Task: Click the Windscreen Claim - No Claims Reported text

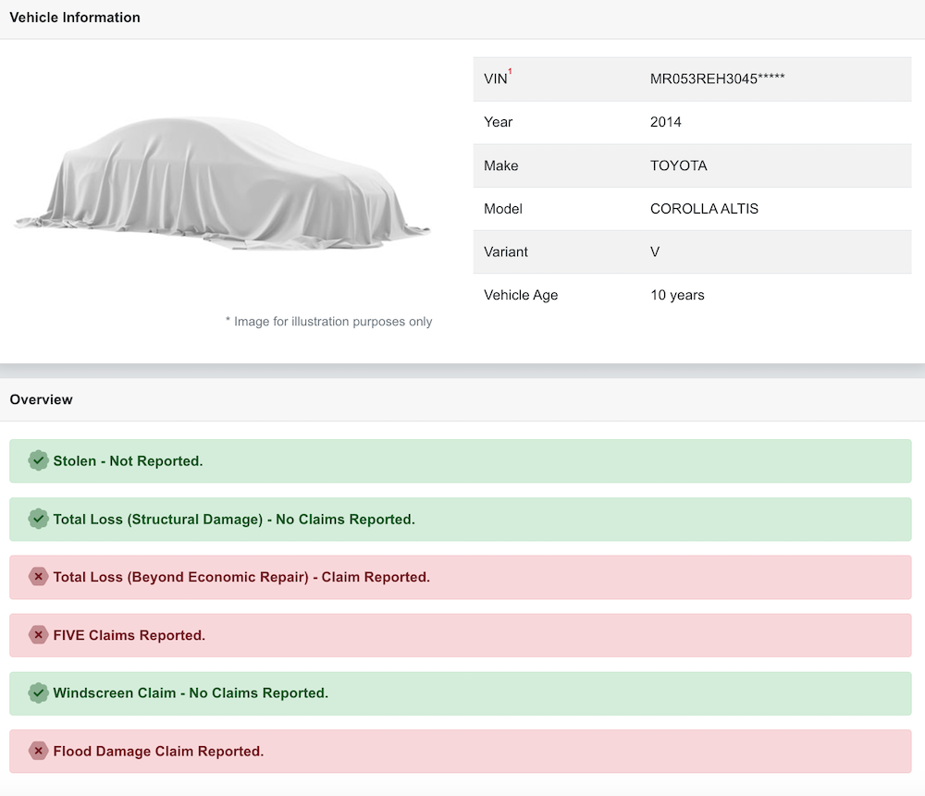Action: tap(191, 692)
